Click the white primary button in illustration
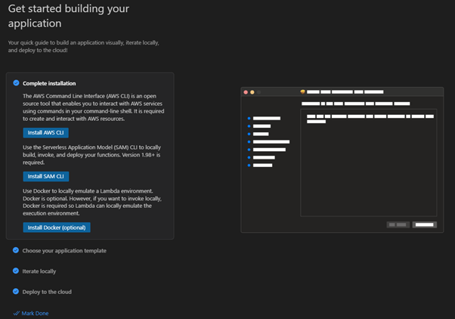 click(425, 225)
